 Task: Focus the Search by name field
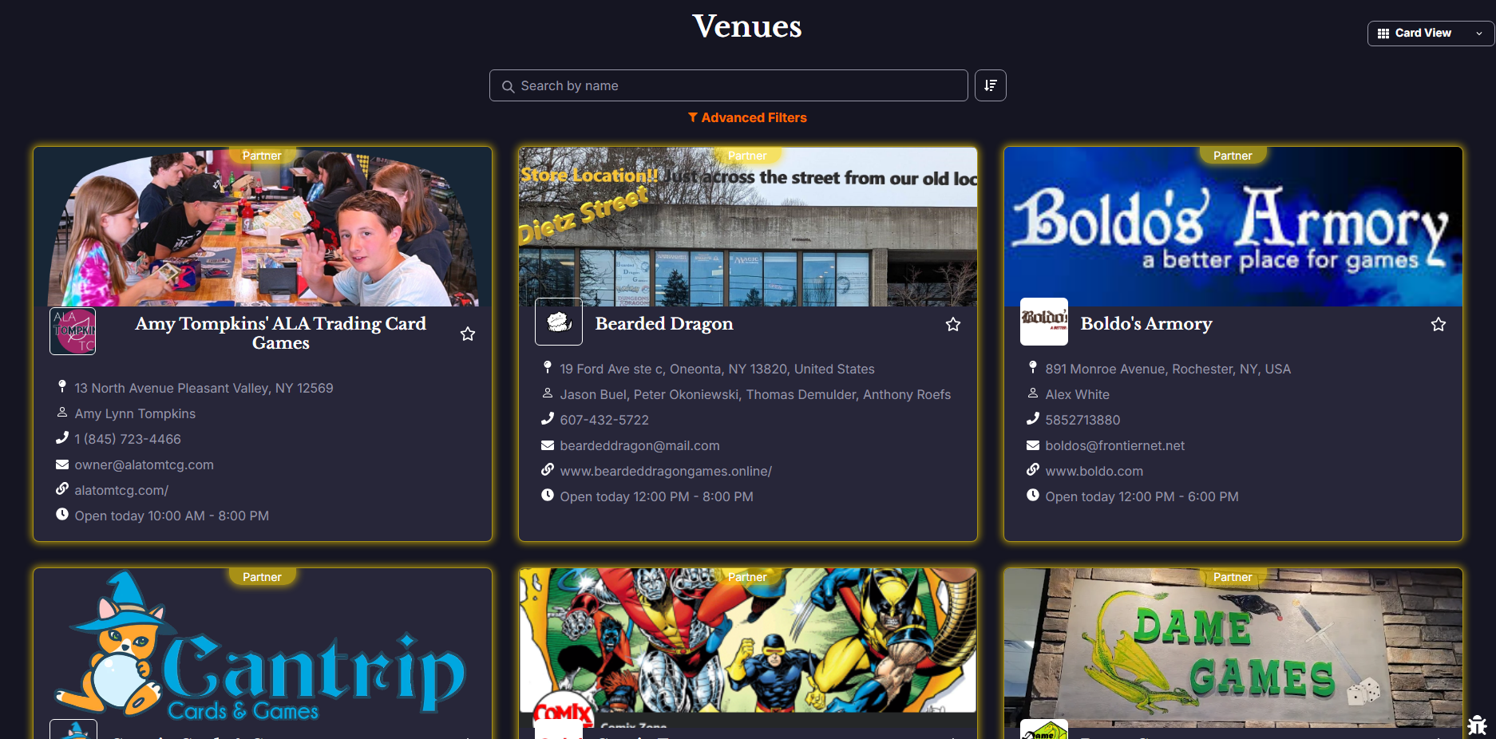click(x=729, y=85)
